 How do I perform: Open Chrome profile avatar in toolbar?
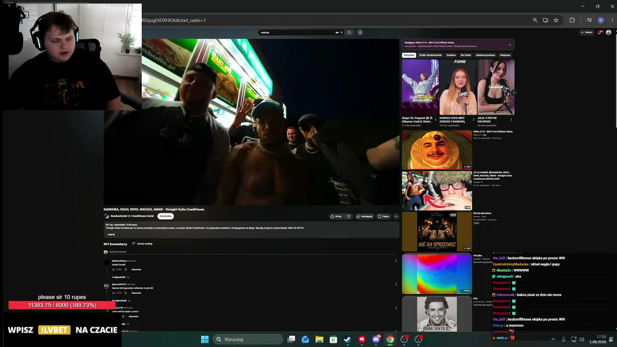(x=601, y=20)
